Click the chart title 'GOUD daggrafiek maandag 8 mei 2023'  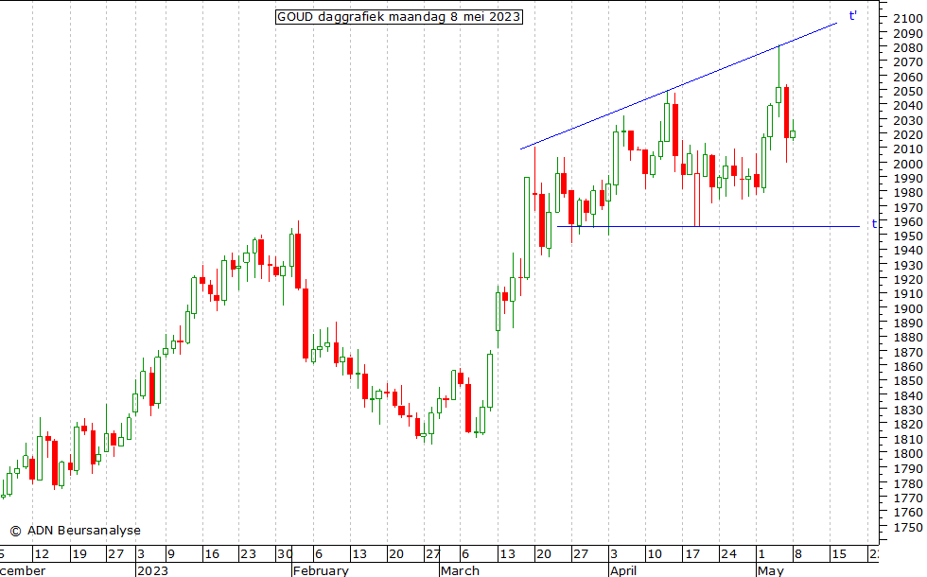point(399,17)
